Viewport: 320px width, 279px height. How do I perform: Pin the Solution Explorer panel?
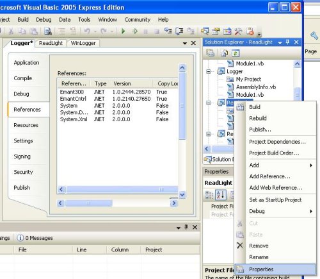coord(287,42)
